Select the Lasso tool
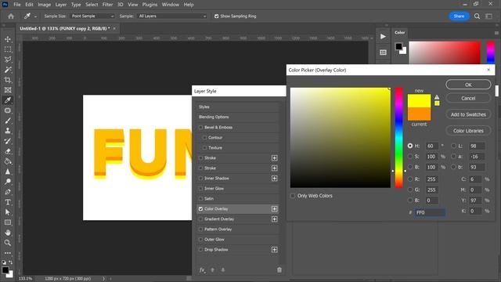The height and width of the screenshot is (282, 501). (x=8, y=60)
